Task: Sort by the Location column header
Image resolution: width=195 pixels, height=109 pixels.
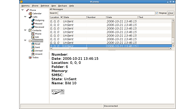Action: pos(56,17)
